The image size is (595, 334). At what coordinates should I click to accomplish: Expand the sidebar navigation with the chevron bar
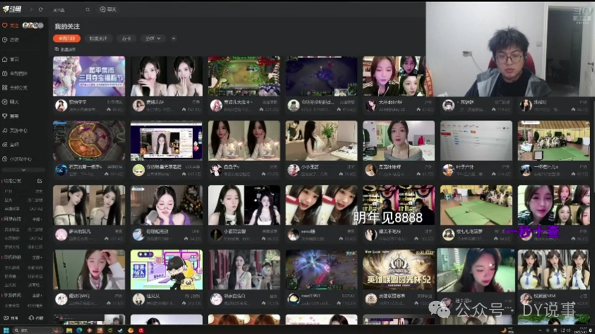[24, 170]
